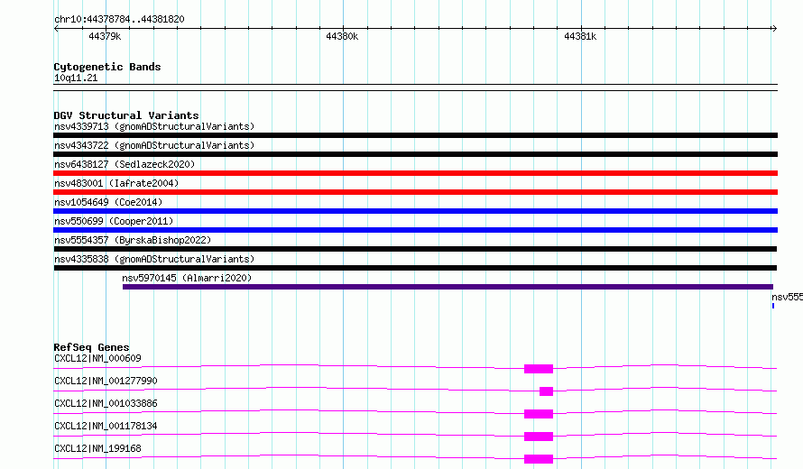Click the small blue marker under nsv555
The image size is (803, 469).
click(773, 306)
